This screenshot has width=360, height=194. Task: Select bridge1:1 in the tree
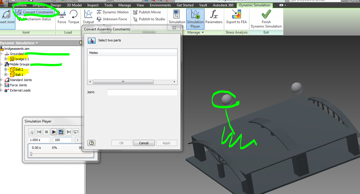pos(22,59)
